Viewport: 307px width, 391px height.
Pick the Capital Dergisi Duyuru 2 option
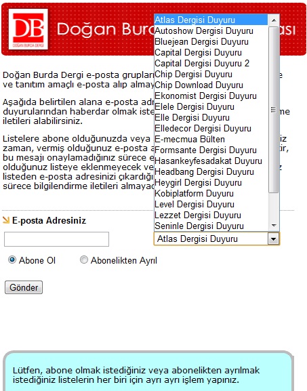click(x=211, y=63)
